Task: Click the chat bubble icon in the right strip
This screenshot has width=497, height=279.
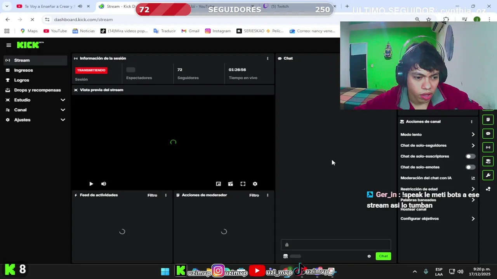Action: (488, 134)
